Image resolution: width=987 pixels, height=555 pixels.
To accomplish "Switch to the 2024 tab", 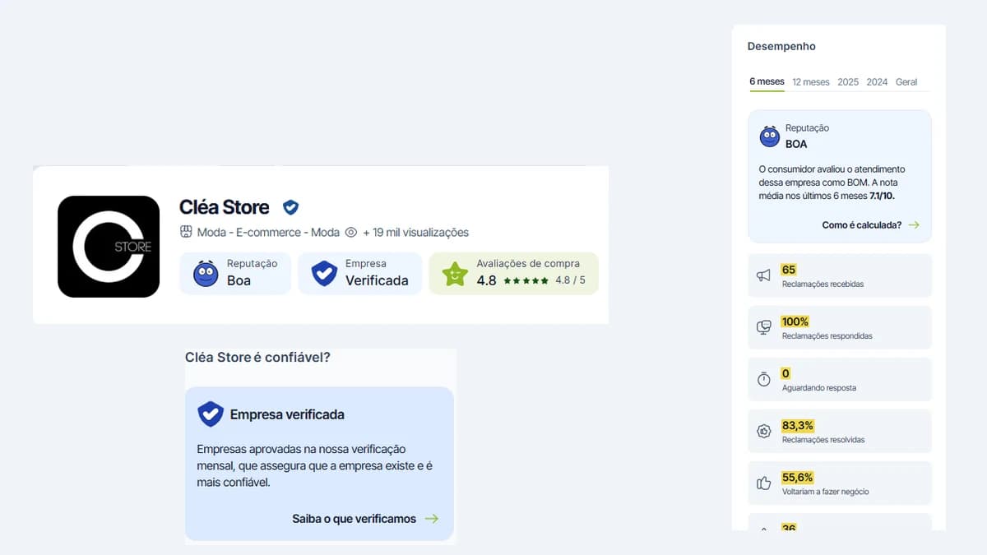I will (x=877, y=82).
